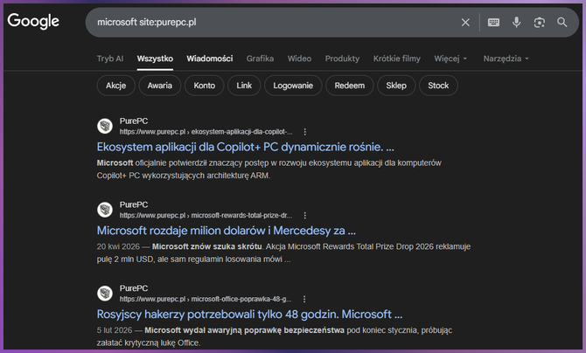586x353 pixels.
Task: Search by image with the camera lens icon
Action: coord(540,23)
